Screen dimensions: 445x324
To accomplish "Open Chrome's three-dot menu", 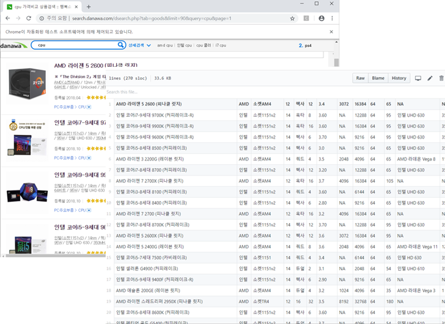I will click(x=332, y=18).
